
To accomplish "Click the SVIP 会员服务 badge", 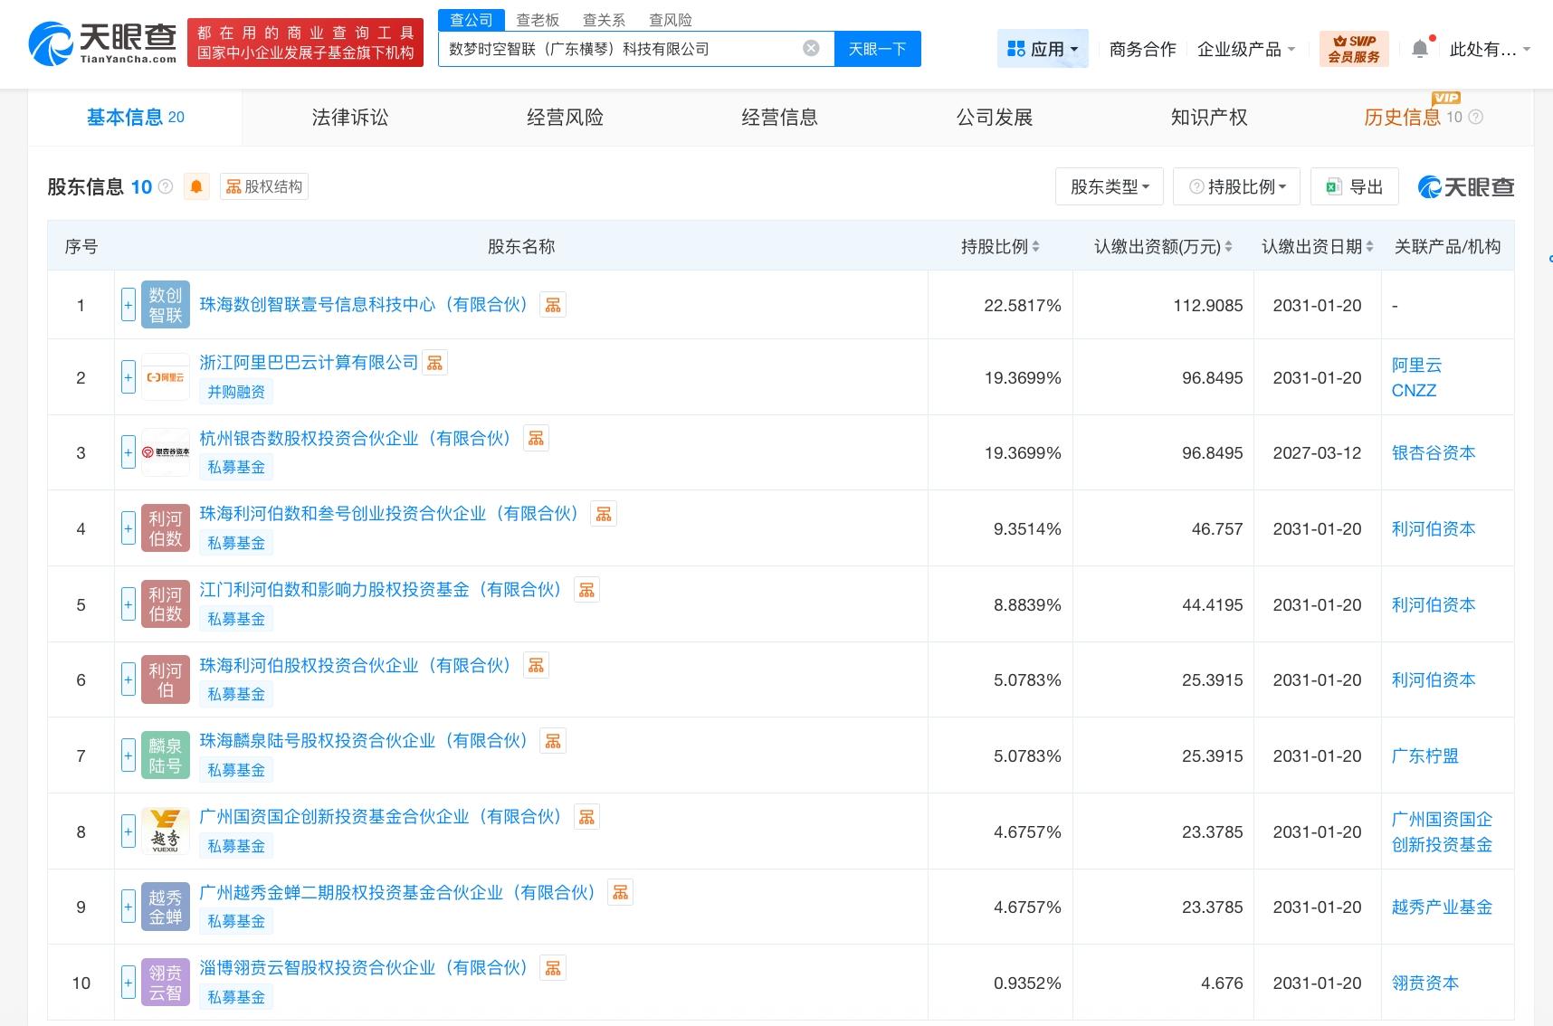I will [1354, 49].
